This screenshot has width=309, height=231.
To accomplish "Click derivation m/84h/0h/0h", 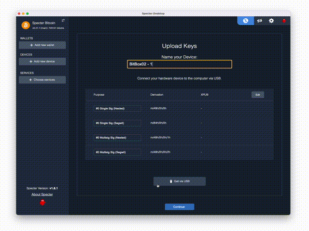I will 158,123.
